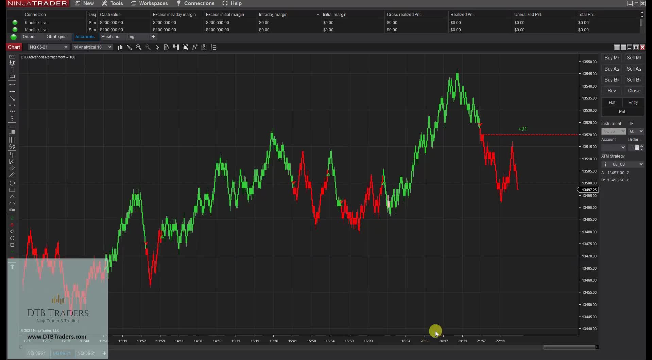Open the Data Box via its toolbar icon
The height and width of the screenshot is (360, 652).
tap(166, 47)
